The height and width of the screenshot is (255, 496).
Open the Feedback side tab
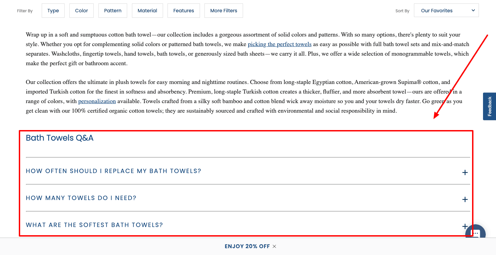[x=490, y=107]
